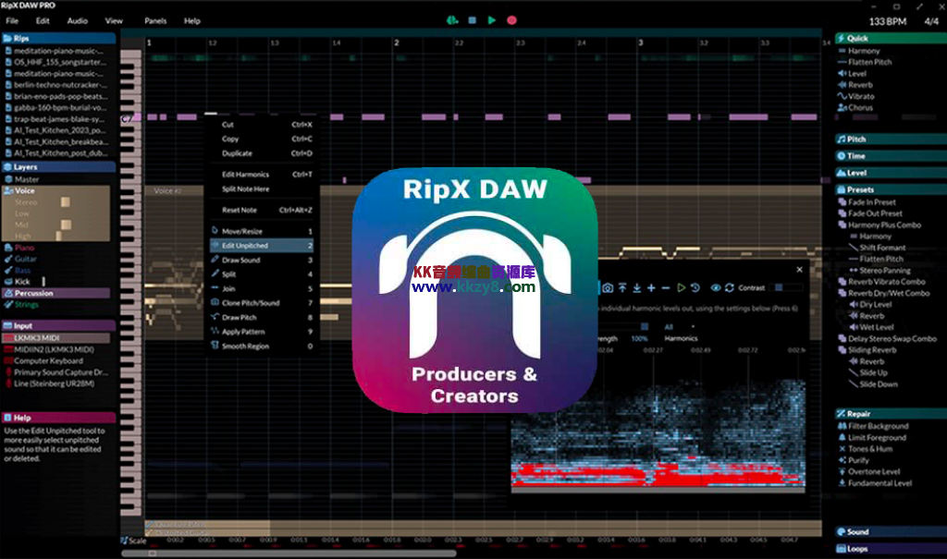Image resolution: width=947 pixels, height=559 pixels.
Task: Apply the quick Reverb effect
Action: [x=860, y=85]
